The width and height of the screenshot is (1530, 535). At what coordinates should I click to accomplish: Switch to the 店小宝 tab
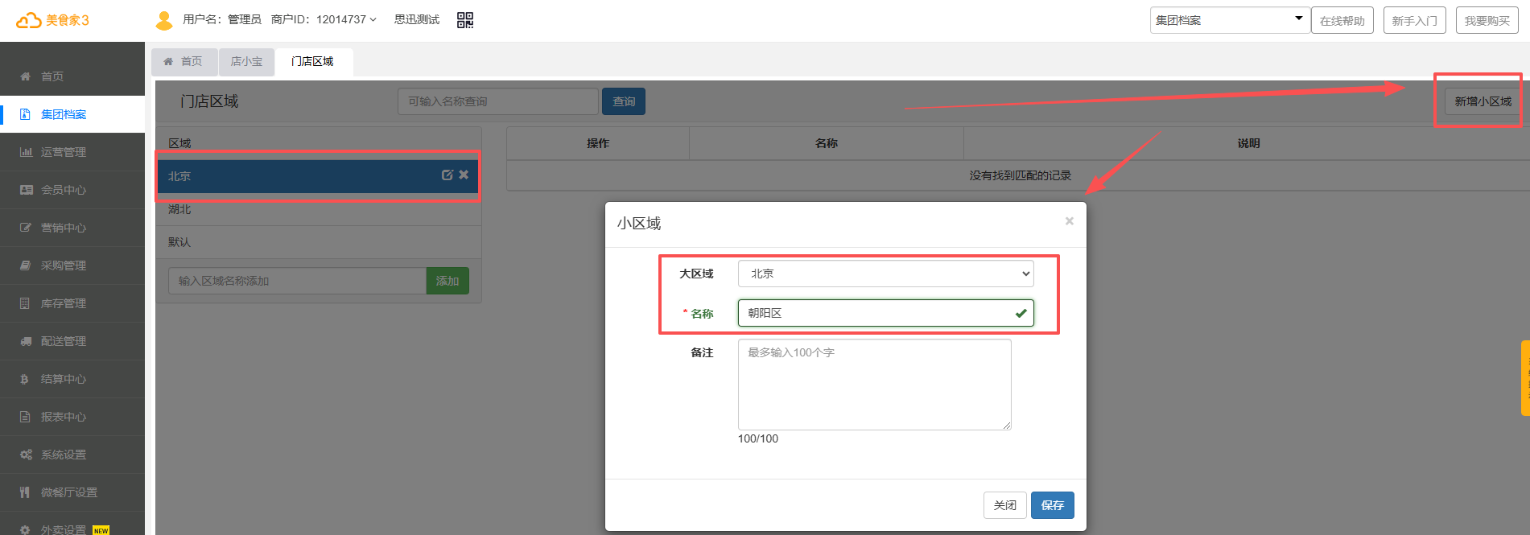(x=246, y=62)
